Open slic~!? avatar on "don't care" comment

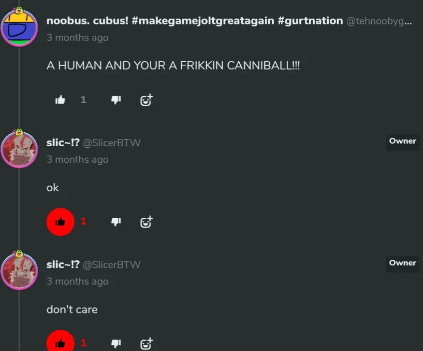(x=19, y=271)
